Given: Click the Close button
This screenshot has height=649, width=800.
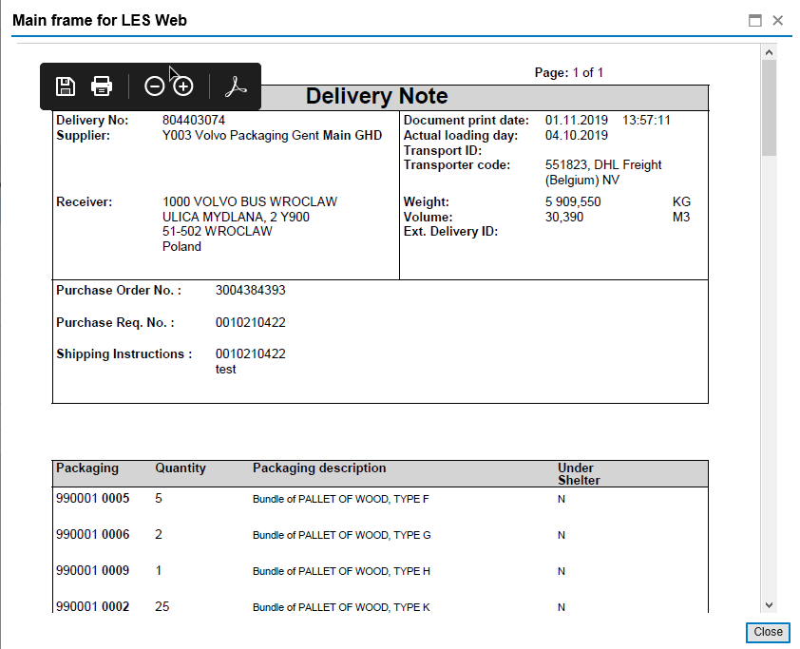Looking at the screenshot, I should click(x=768, y=632).
